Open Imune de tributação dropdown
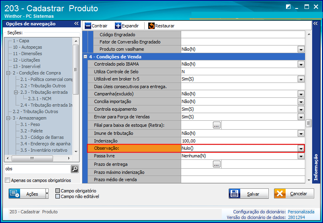This screenshot has height=223, width=323. coord(301,134)
